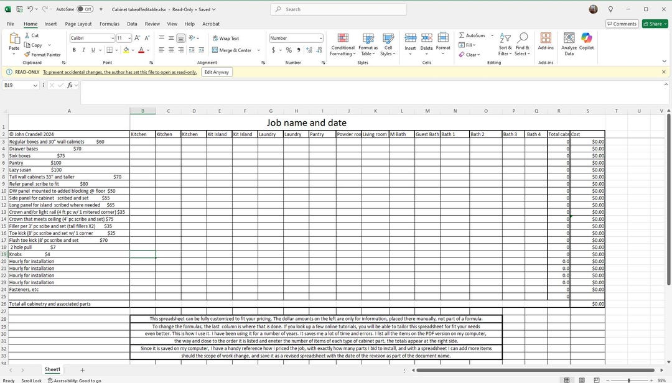This screenshot has height=383, width=672.
Task: Open the font size dropdown
Action: click(x=129, y=38)
